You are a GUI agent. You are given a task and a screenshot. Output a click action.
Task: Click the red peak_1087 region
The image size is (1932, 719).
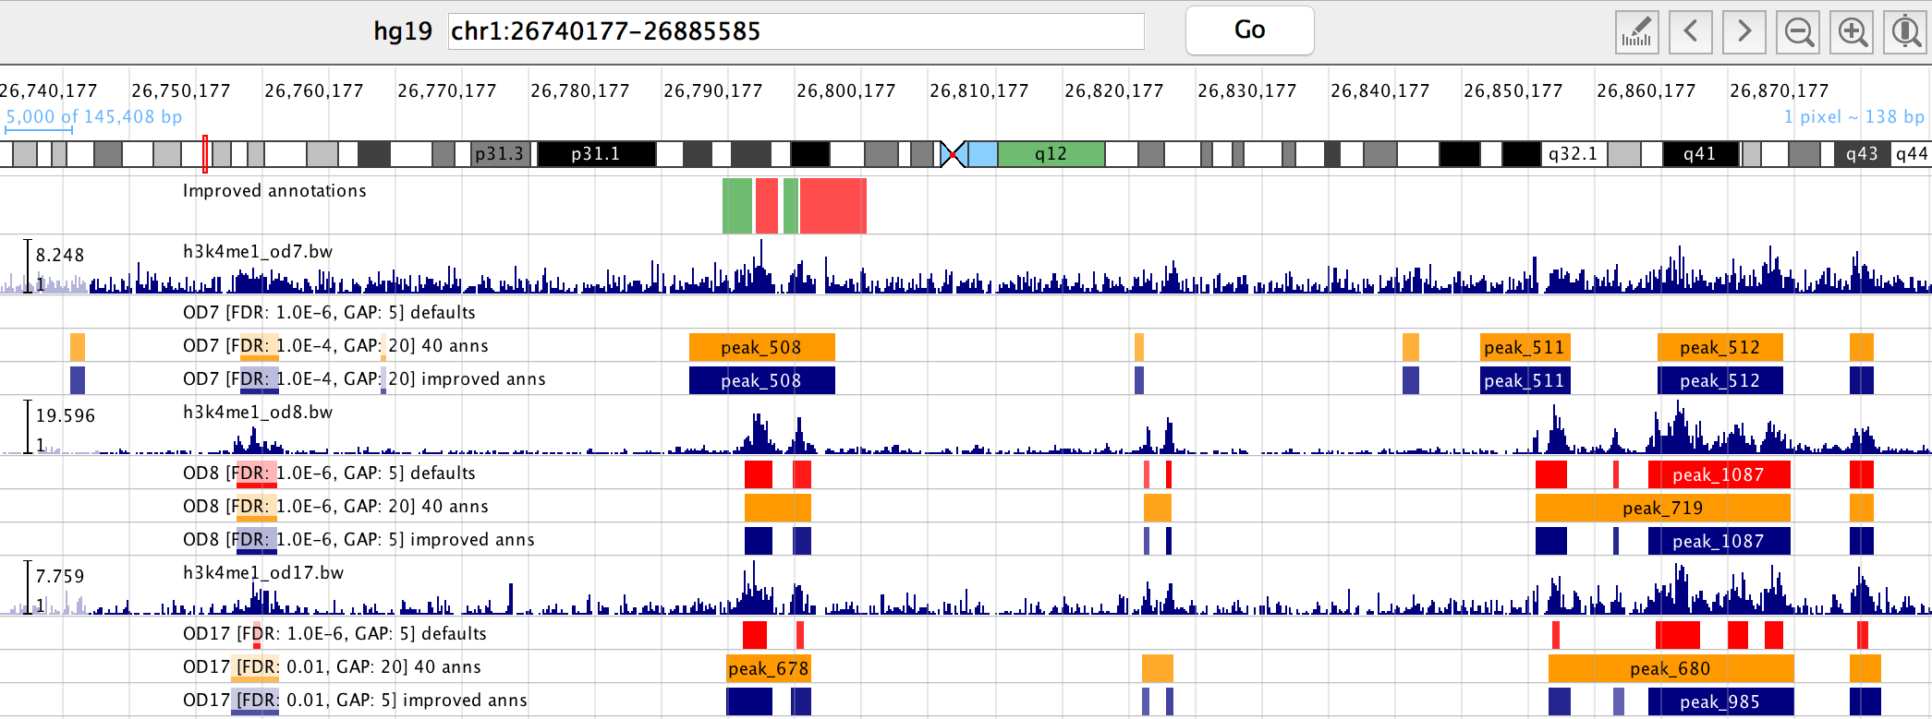[x=1719, y=474]
